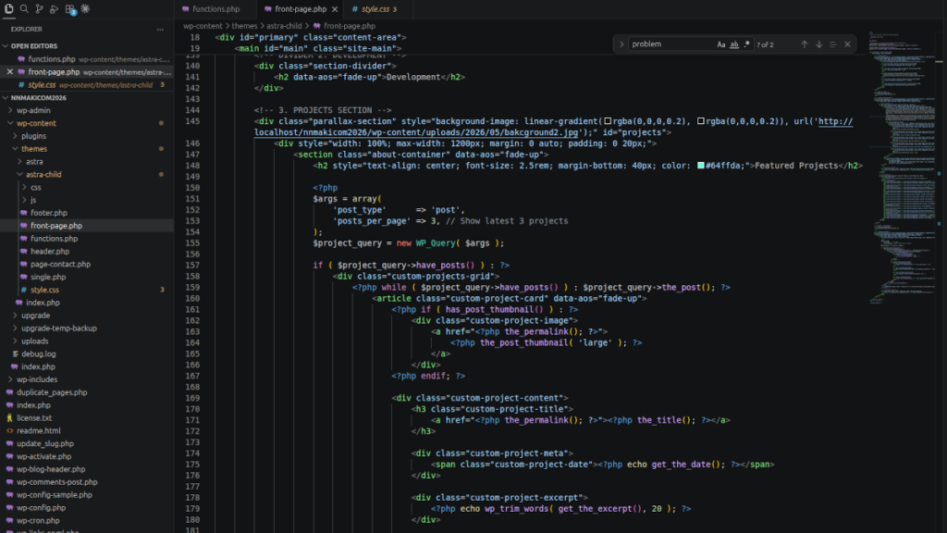
Task: Expand the plugins folder
Action: tap(34, 136)
